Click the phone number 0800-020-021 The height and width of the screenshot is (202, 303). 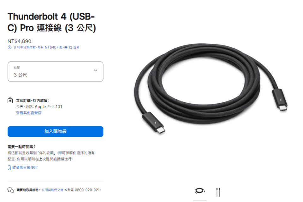click(x=87, y=190)
